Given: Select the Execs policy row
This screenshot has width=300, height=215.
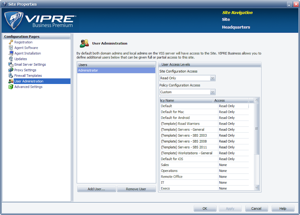Looking at the screenshot, I should click(204, 188).
